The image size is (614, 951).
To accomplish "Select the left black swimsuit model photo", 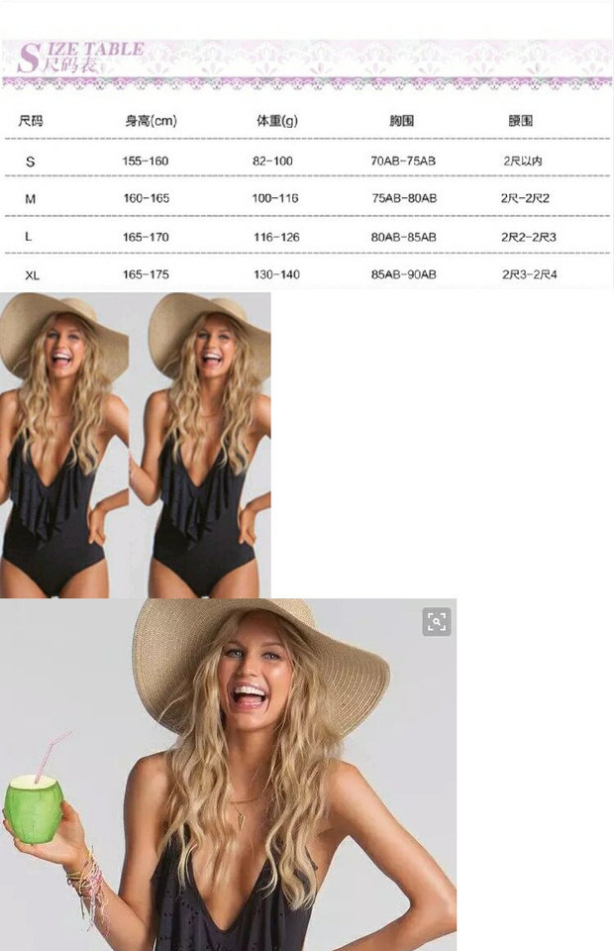I will pos(64,445).
